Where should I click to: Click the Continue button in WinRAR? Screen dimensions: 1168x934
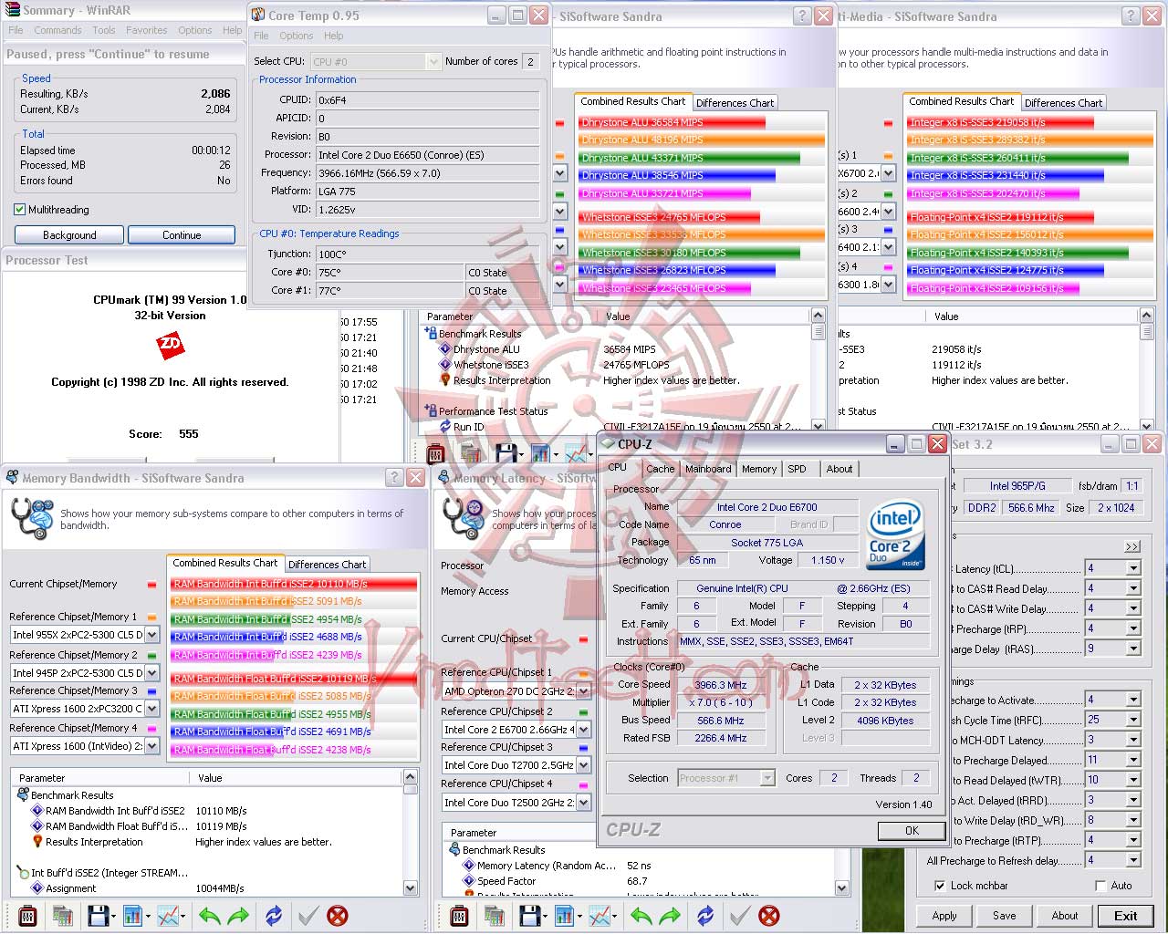click(x=182, y=235)
